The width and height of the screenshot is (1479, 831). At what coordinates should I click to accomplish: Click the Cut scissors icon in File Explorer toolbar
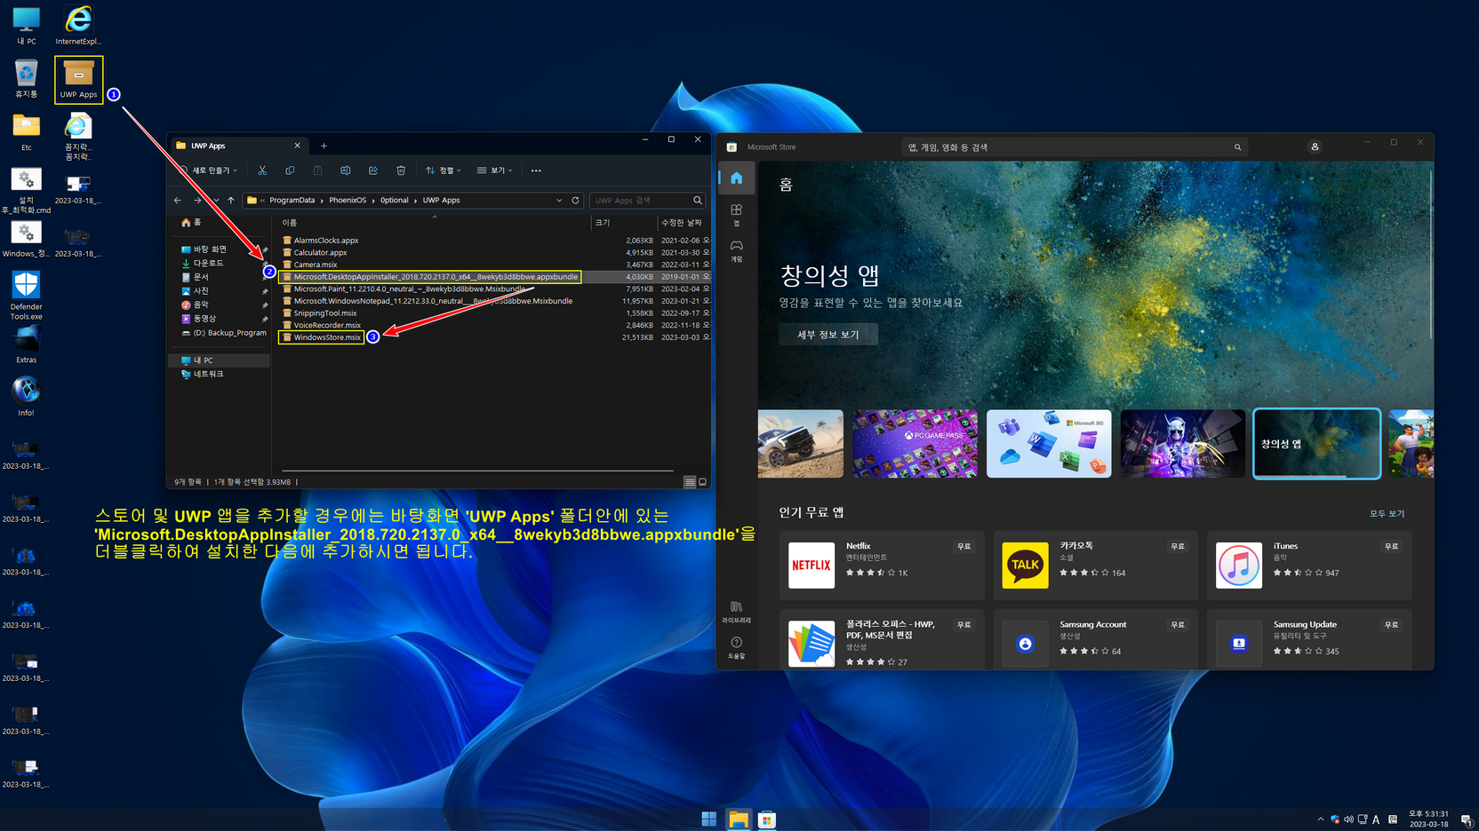pyautogui.click(x=262, y=170)
